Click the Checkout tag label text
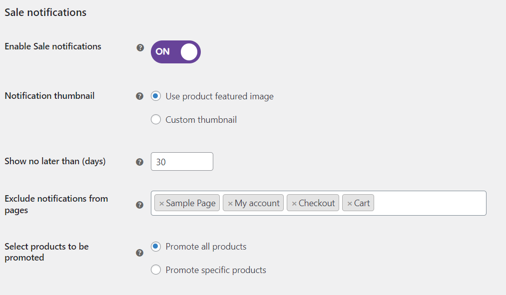The height and width of the screenshot is (295, 506). [317, 203]
